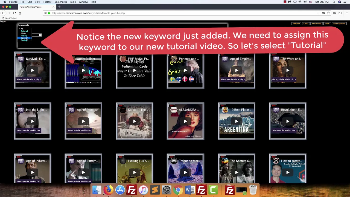Go back with browser back arrow
Viewport: 350px width, 197px height.
tap(3, 13)
